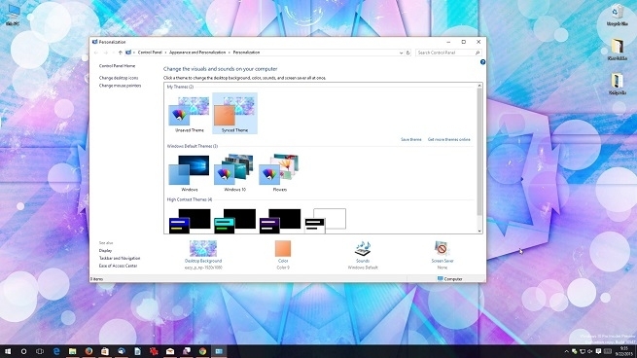
Task: Launch Google Chrome from the taskbar
Action: [202, 351]
